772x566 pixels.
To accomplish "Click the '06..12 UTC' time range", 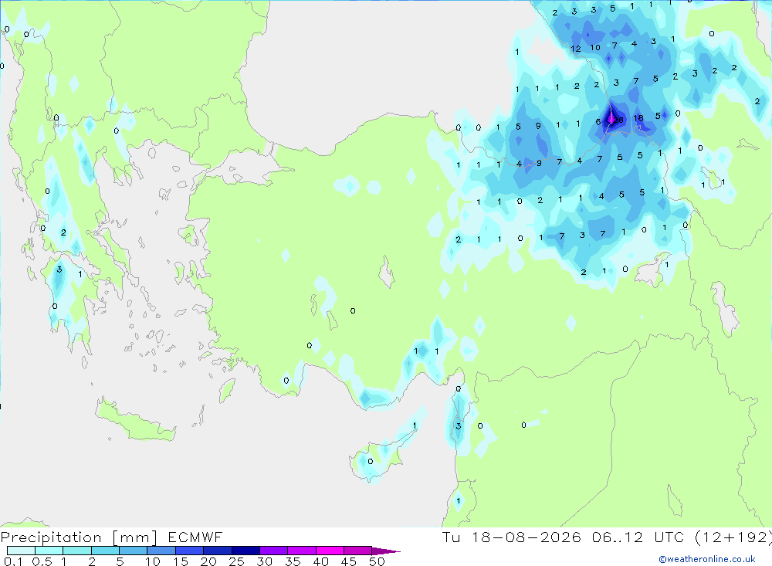I will point(638,537).
